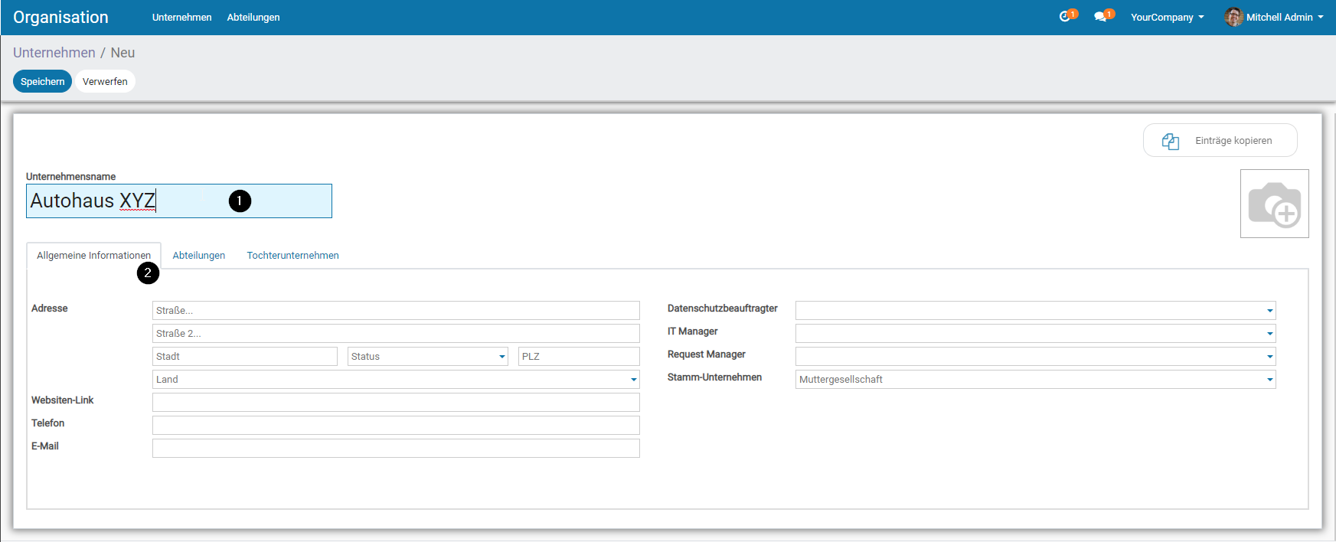
Task: Switch to the Abteilungen tab in the form
Action: tap(198, 256)
